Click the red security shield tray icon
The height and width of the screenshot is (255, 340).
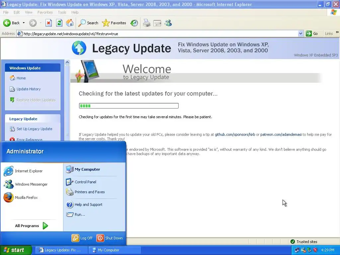(315, 250)
